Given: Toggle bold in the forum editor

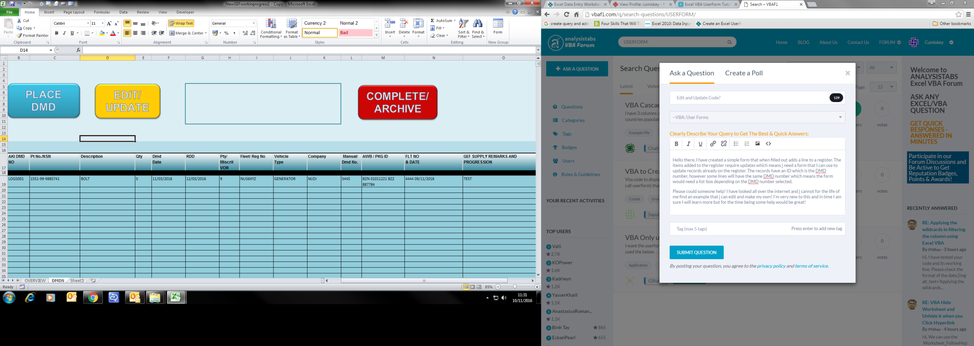Looking at the screenshot, I should pyautogui.click(x=676, y=143).
